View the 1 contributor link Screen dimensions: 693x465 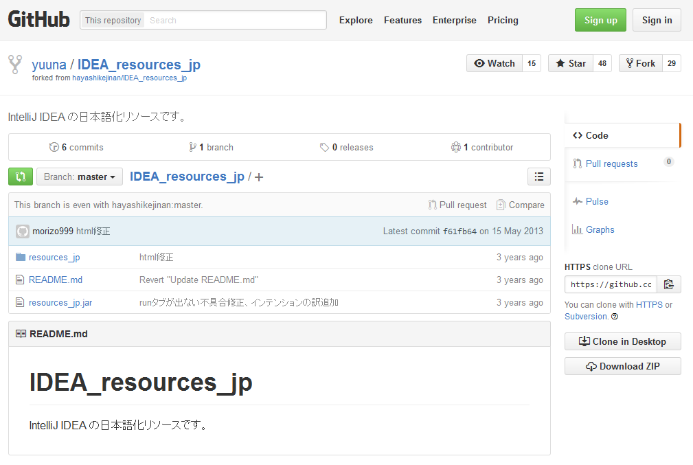pos(482,147)
